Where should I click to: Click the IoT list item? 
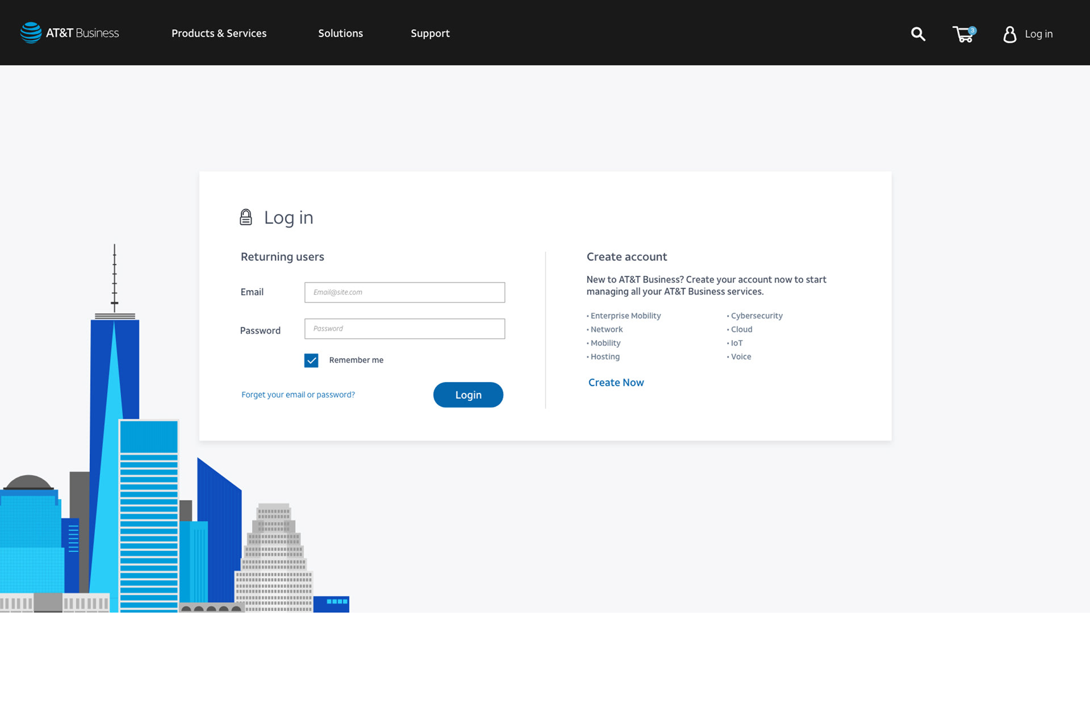click(x=737, y=343)
